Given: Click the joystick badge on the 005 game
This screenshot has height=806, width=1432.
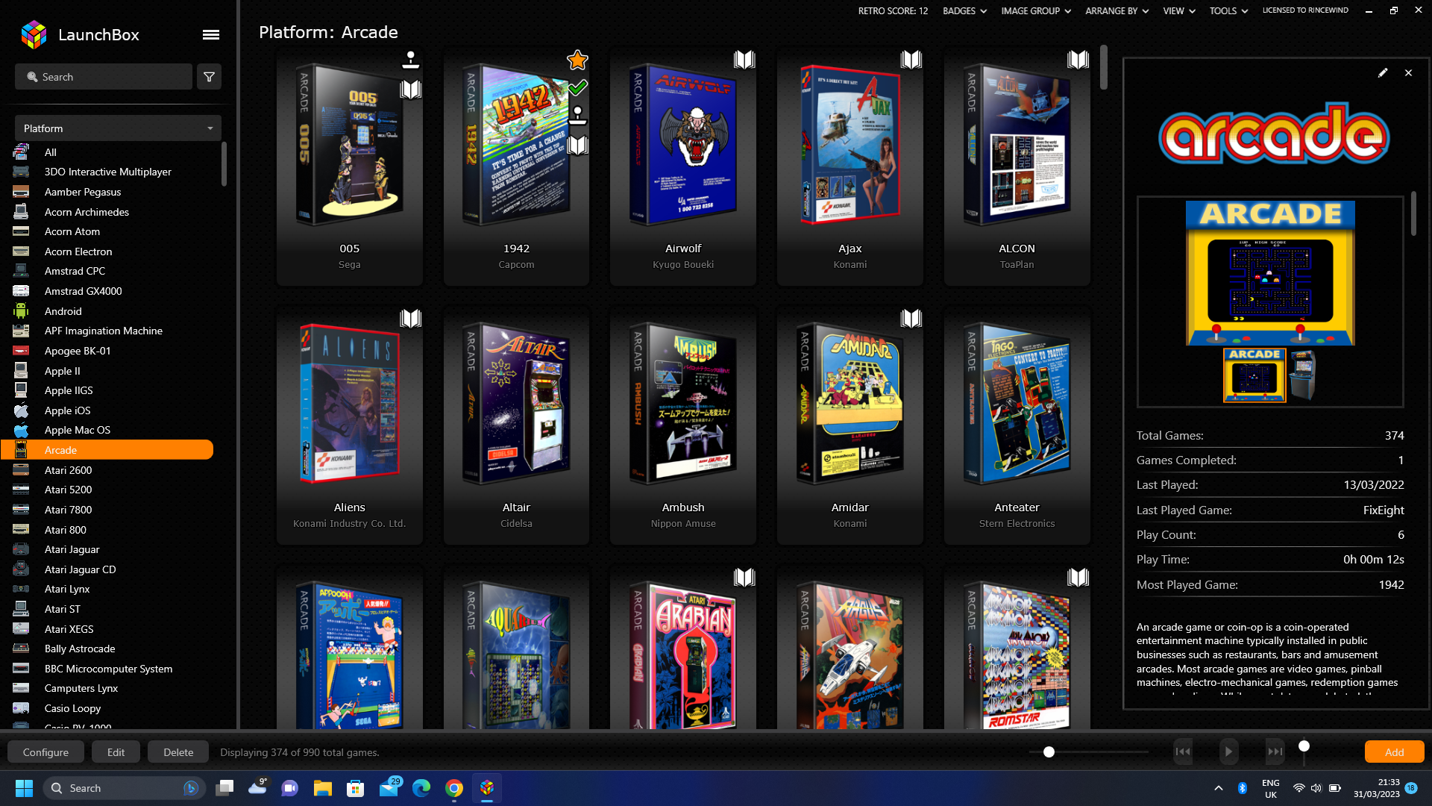Looking at the screenshot, I should pyautogui.click(x=410, y=60).
